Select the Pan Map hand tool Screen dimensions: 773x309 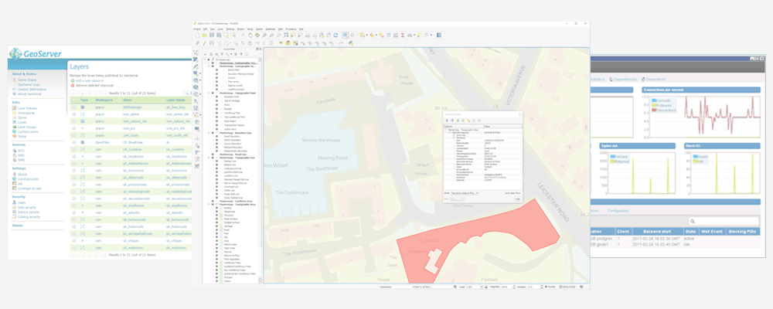pyautogui.click(x=250, y=35)
